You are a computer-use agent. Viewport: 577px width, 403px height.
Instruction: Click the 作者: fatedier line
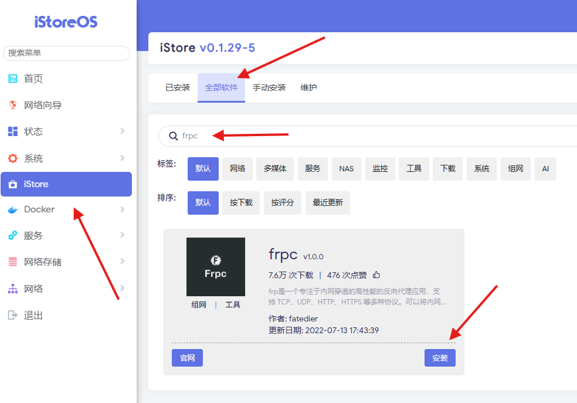(293, 319)
